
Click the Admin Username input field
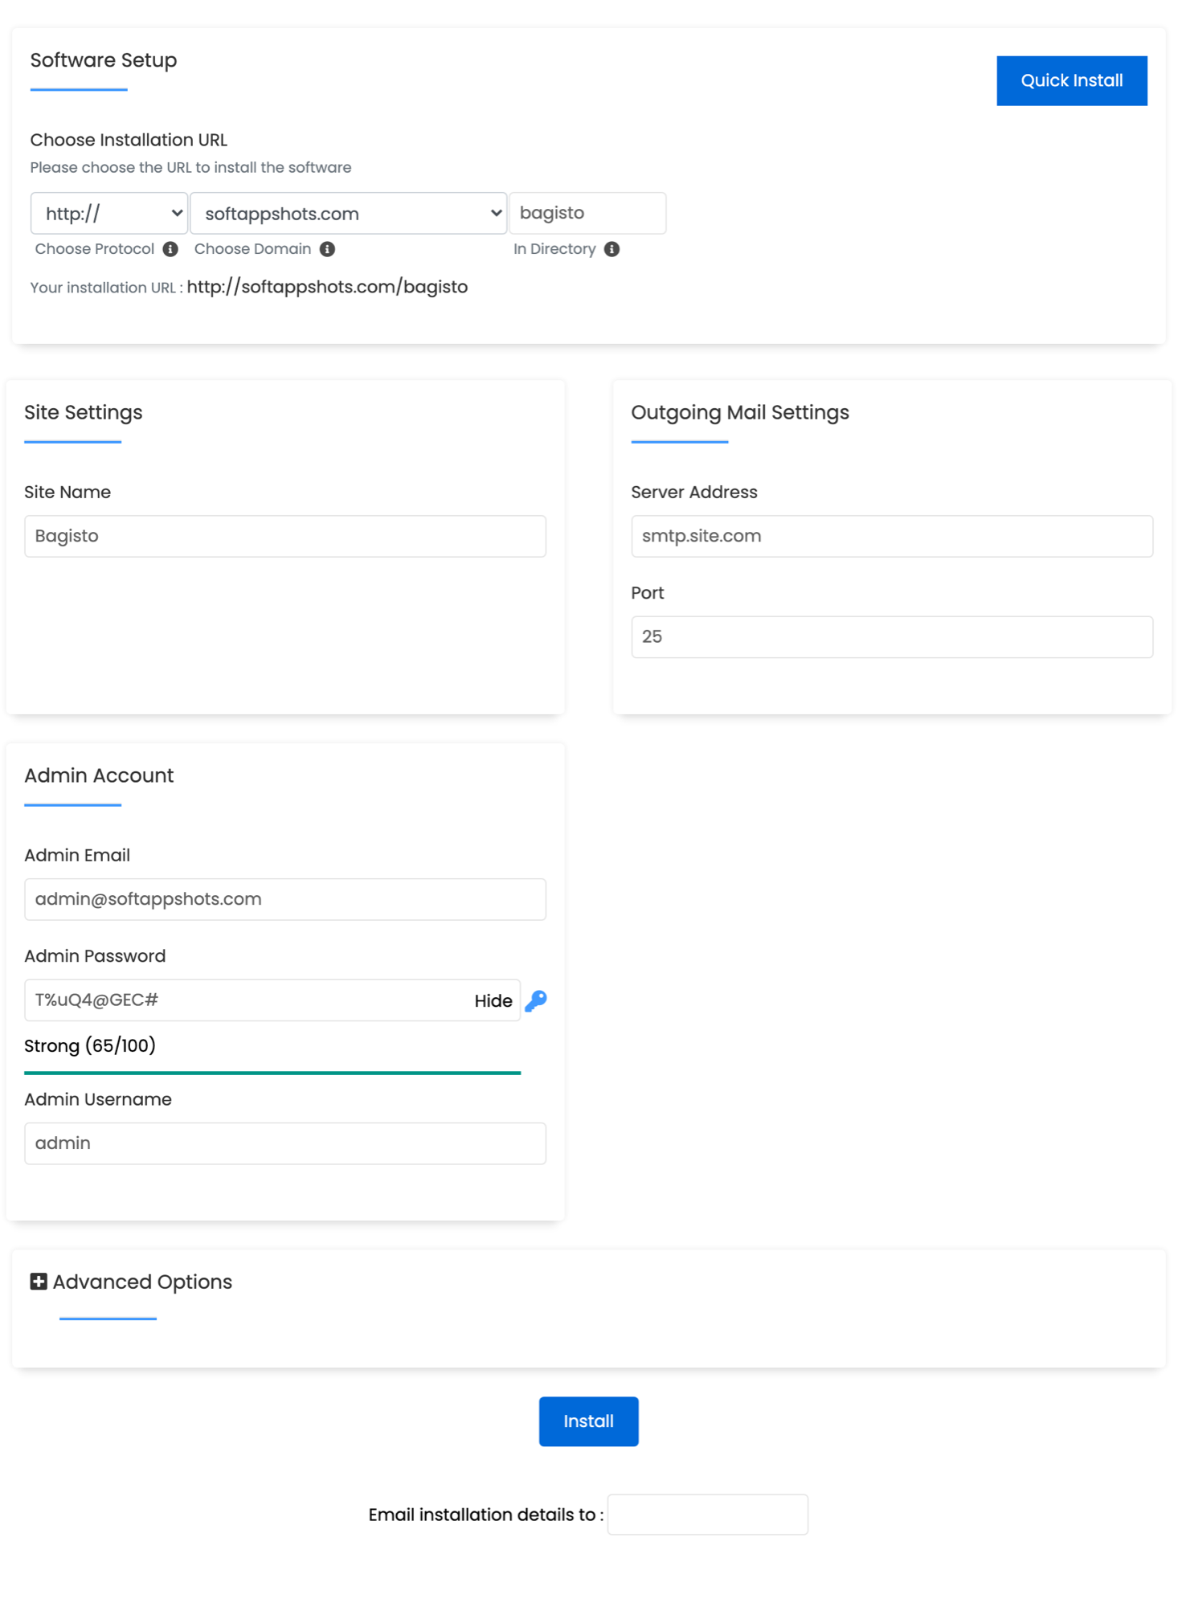pyautogui.click(x=285, y=1143)
